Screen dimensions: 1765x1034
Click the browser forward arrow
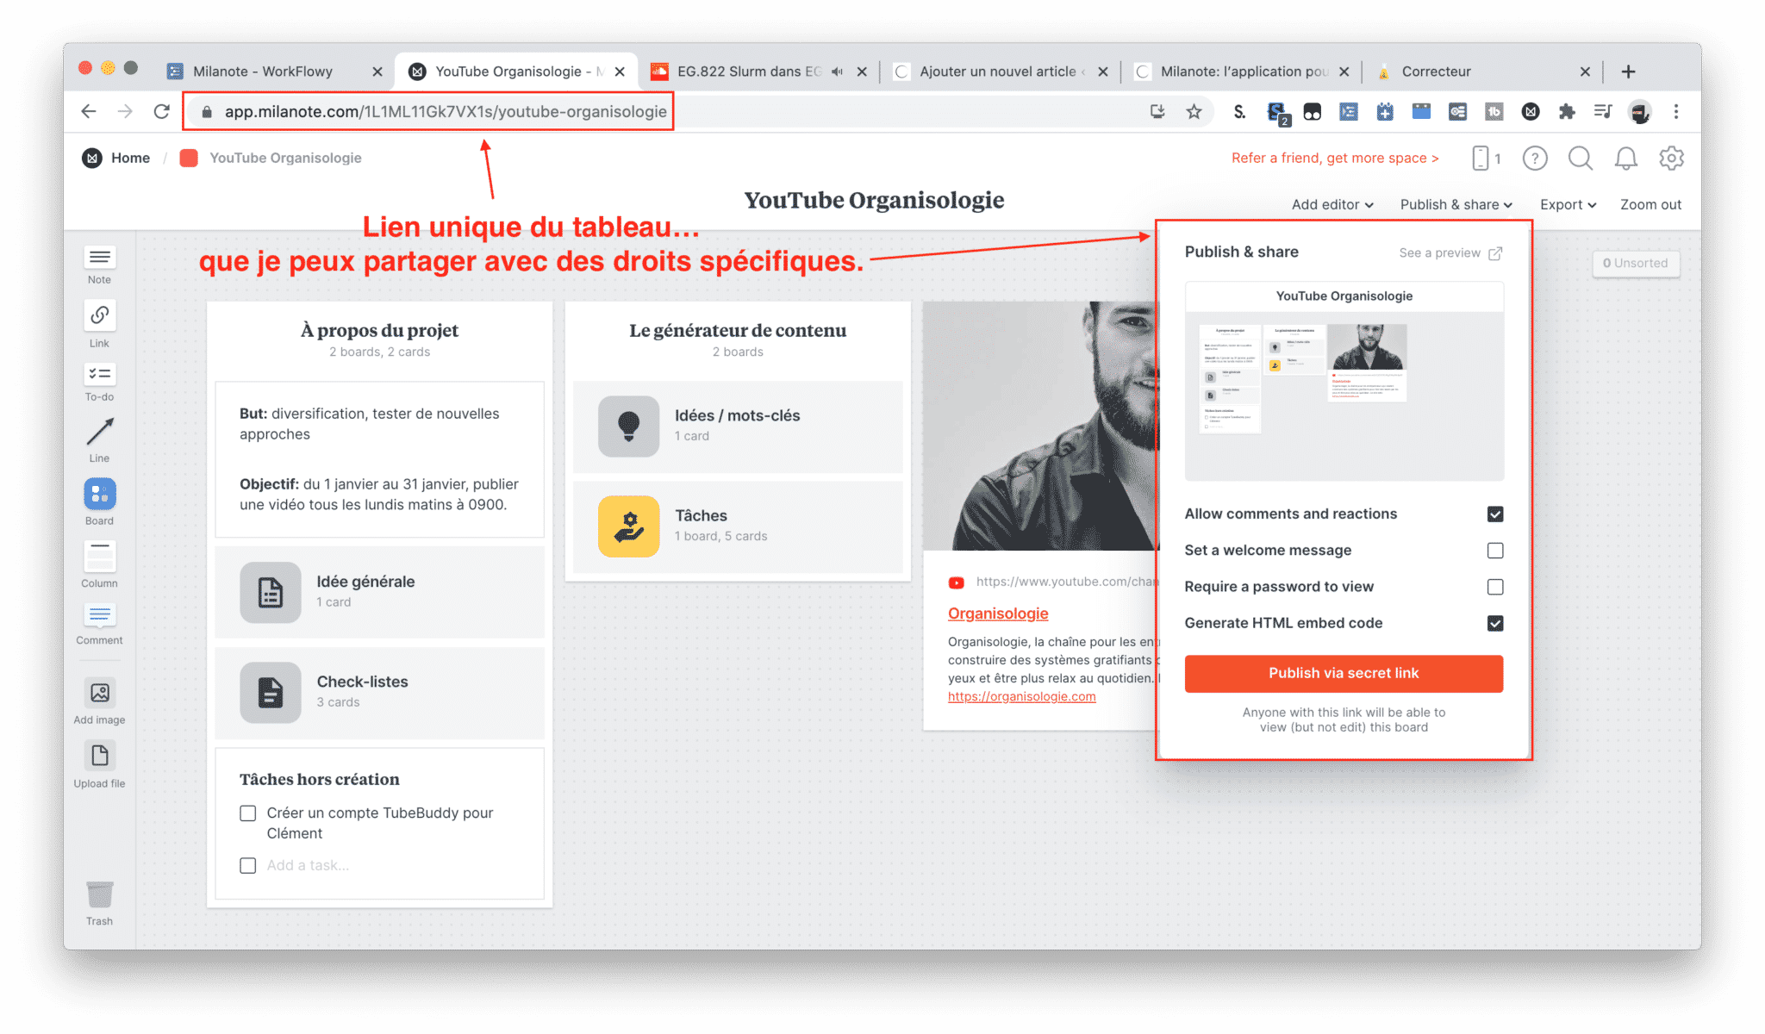click(x=125, y=111)
